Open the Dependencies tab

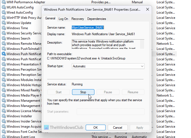click(97, 19)
